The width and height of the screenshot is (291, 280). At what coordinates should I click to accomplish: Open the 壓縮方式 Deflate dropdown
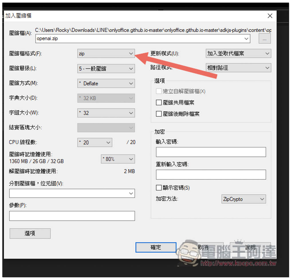pos(106,83)
